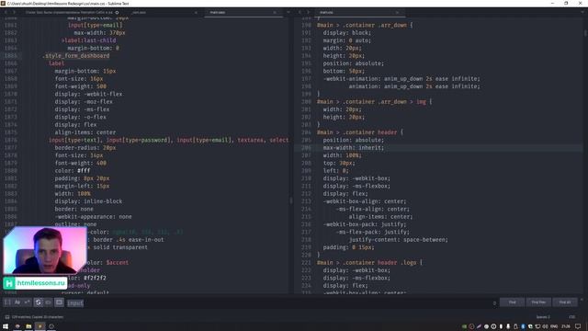Screen dimensions: 588x331
Task: Switch to _vars.sass tab
Action: (164, 12)
